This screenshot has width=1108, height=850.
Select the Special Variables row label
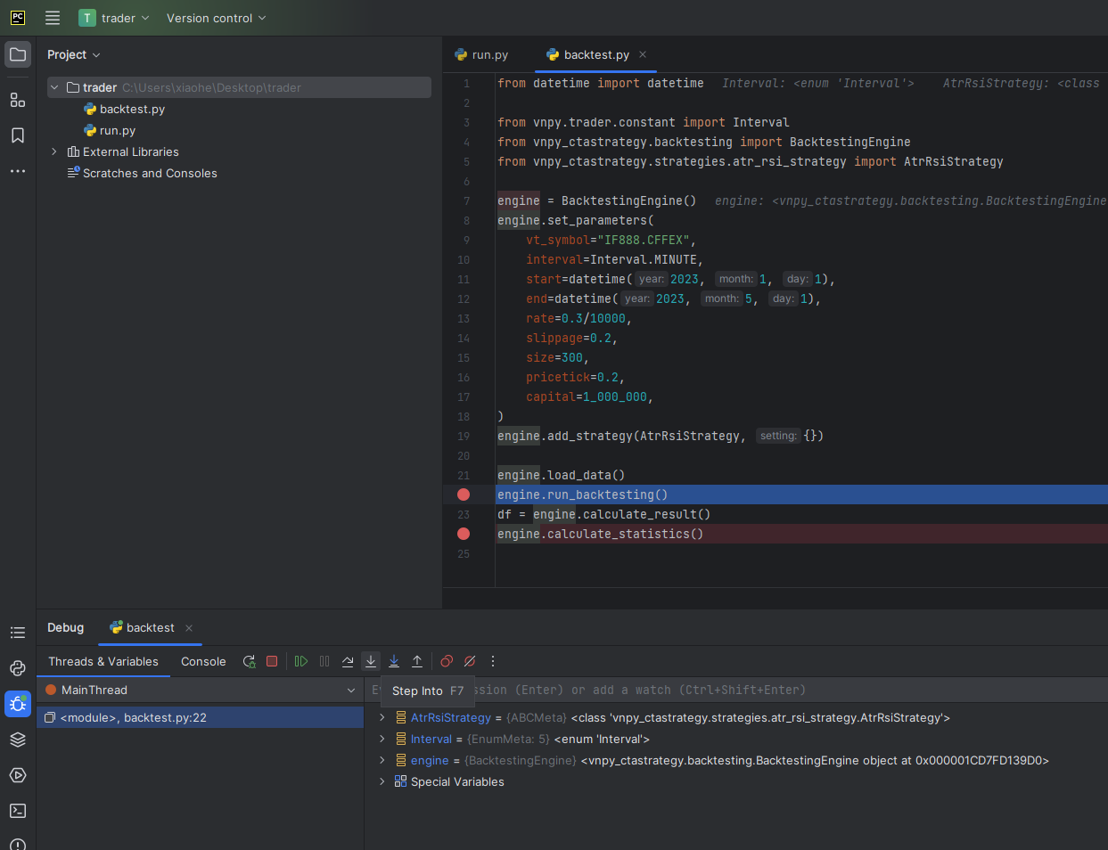[457, 781]
